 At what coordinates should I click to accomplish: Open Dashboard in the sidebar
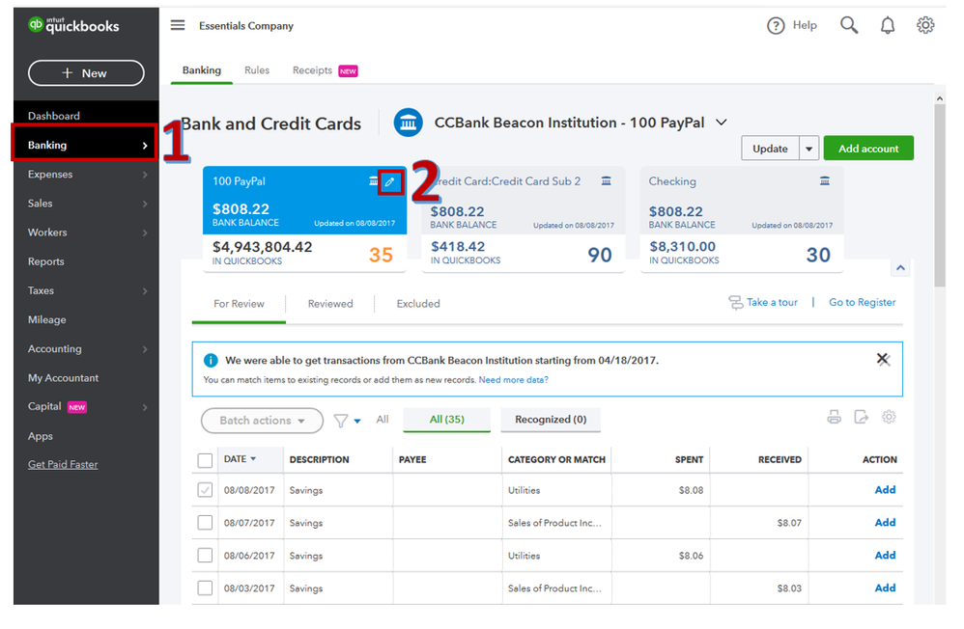point(53,116)
